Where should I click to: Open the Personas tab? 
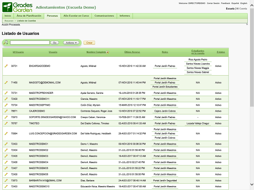52,16
